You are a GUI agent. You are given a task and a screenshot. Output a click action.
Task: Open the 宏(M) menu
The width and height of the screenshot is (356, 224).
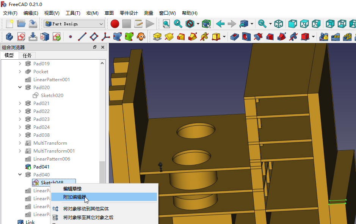pos(92,13)
